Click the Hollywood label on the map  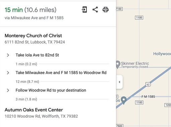162,54
